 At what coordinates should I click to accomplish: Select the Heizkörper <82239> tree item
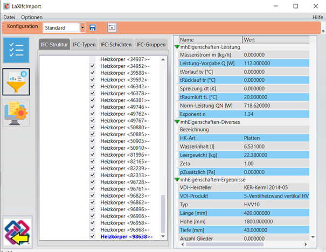coord(125,168)
